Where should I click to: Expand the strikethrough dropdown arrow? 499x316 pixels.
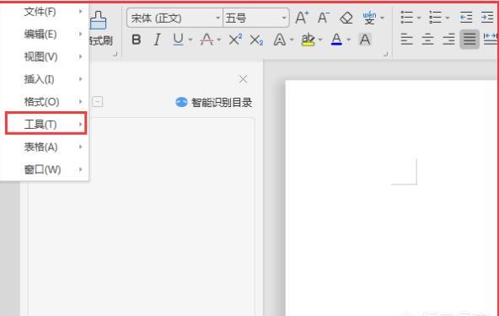pos(219,40)
